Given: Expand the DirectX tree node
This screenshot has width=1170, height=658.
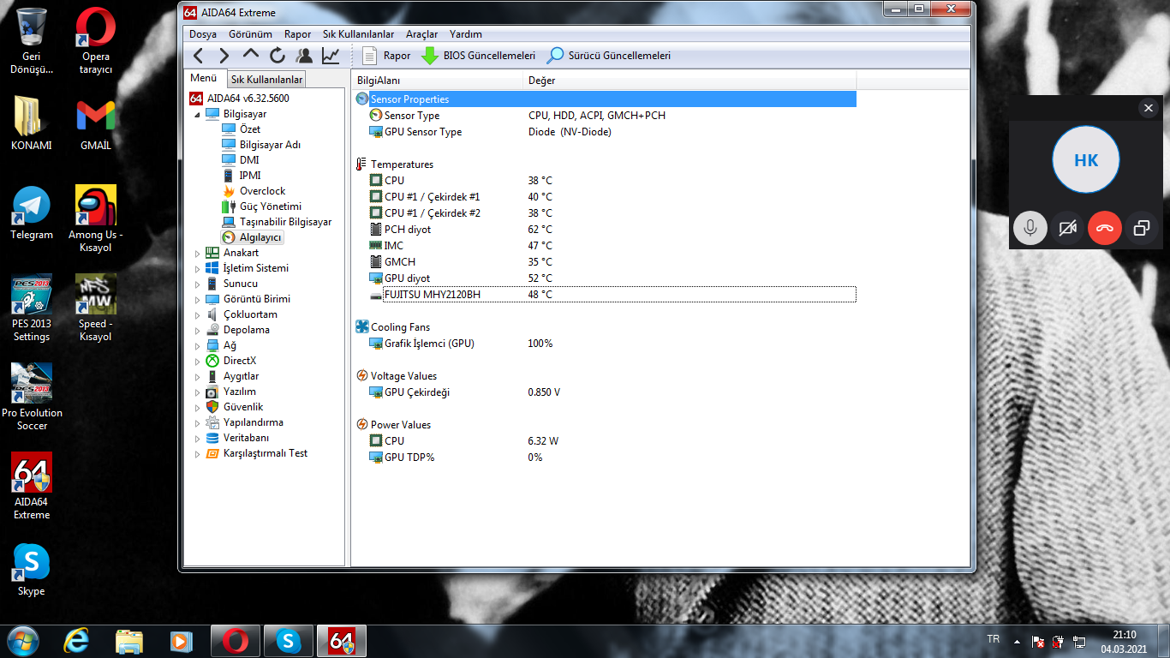Looking at the screenshot, I should (x=197, y=361).
